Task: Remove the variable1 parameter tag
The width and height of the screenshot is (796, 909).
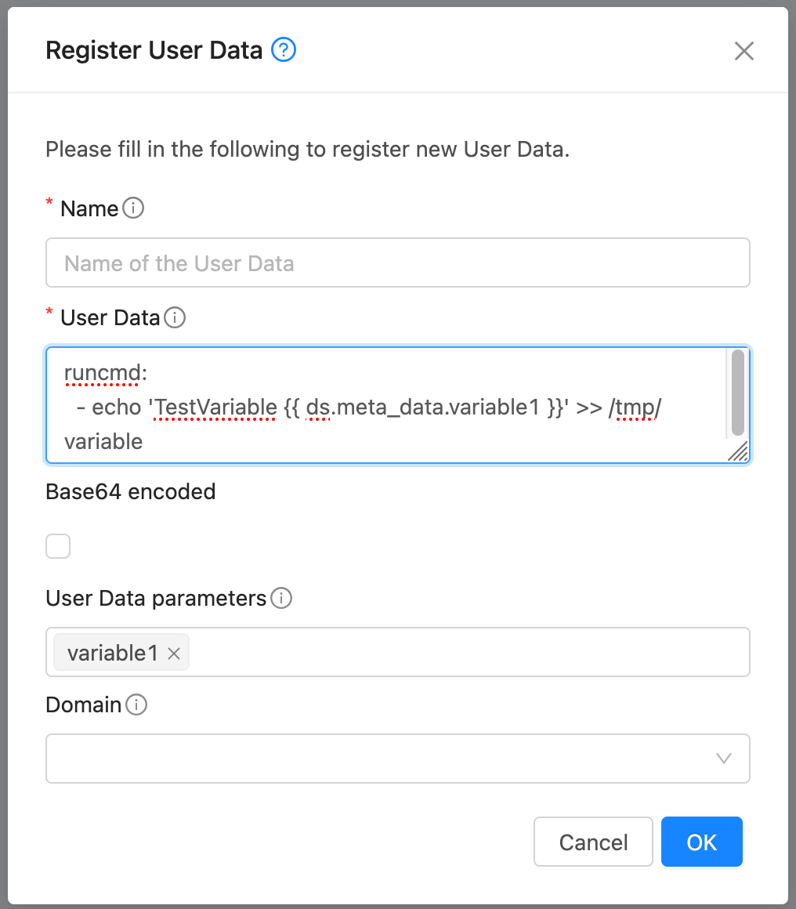Action: click(173, 652)
